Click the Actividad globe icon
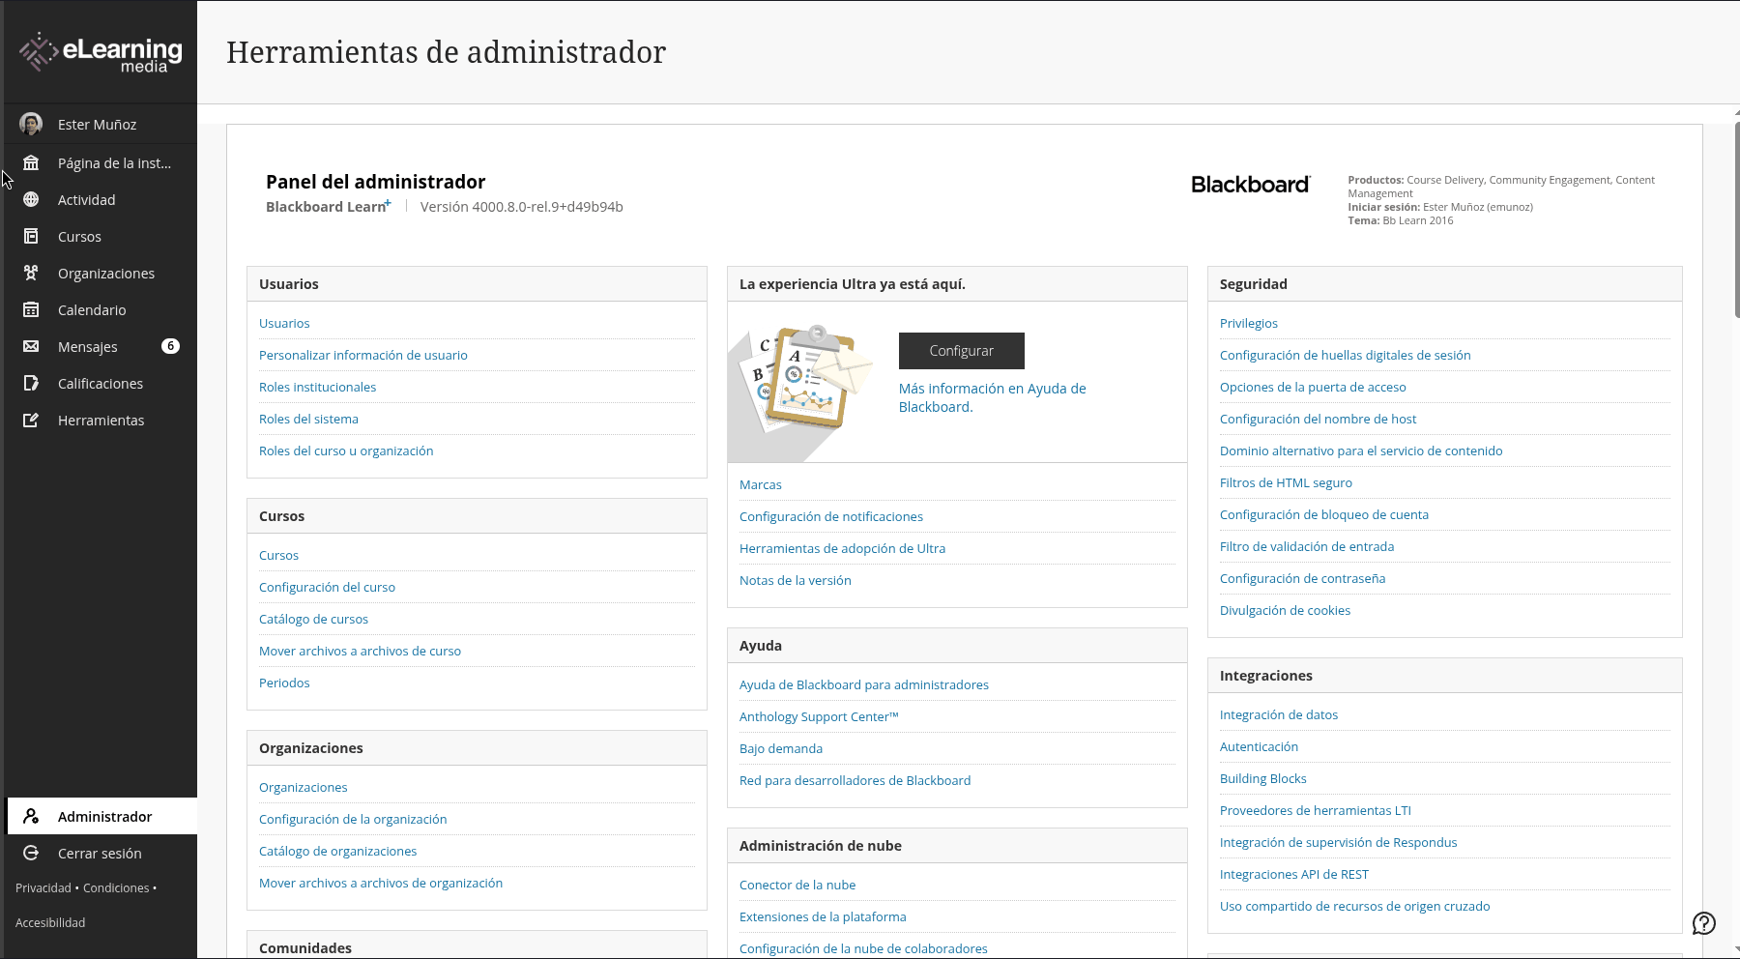Screen dimensions: 1740x959 tap(31, 199)
